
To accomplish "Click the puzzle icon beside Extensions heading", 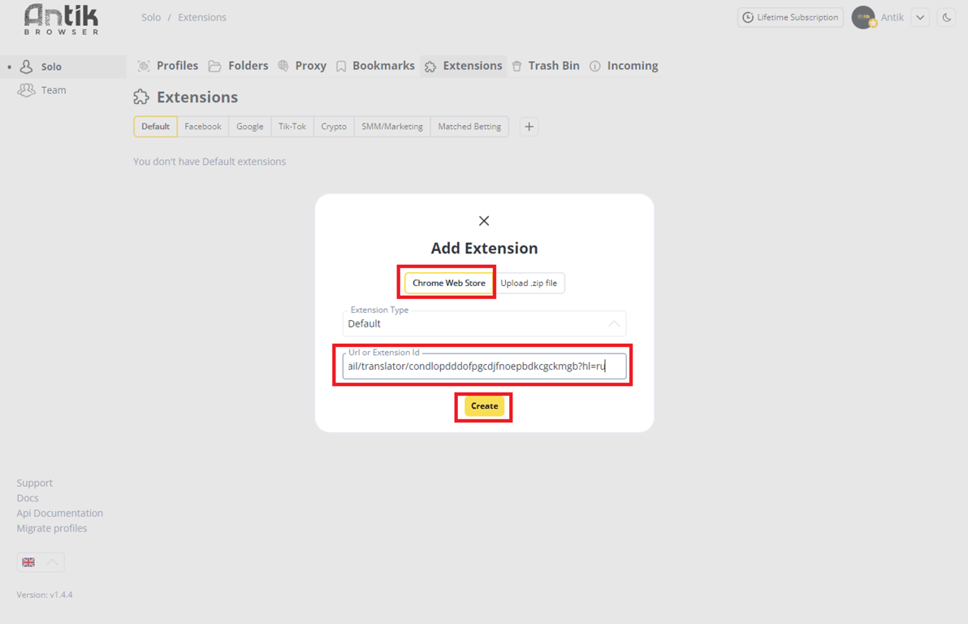I will click(141, 97).
